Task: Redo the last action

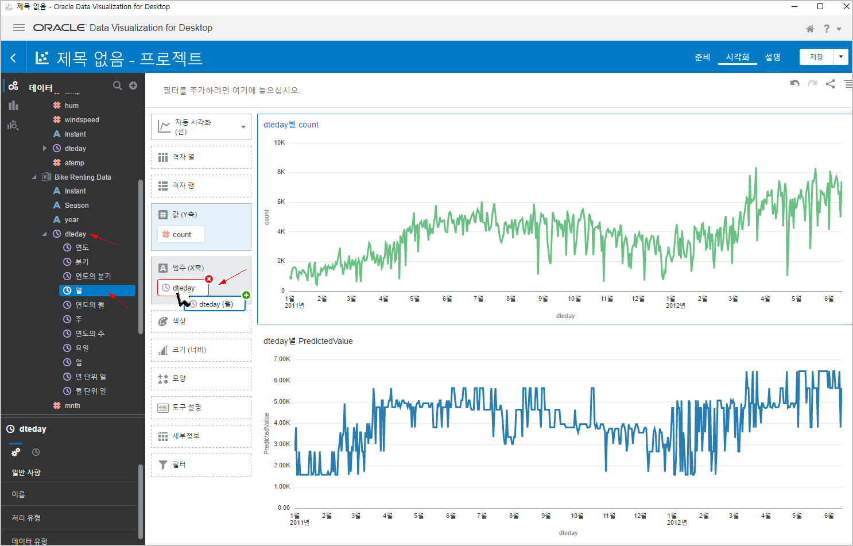Action: 812,84
